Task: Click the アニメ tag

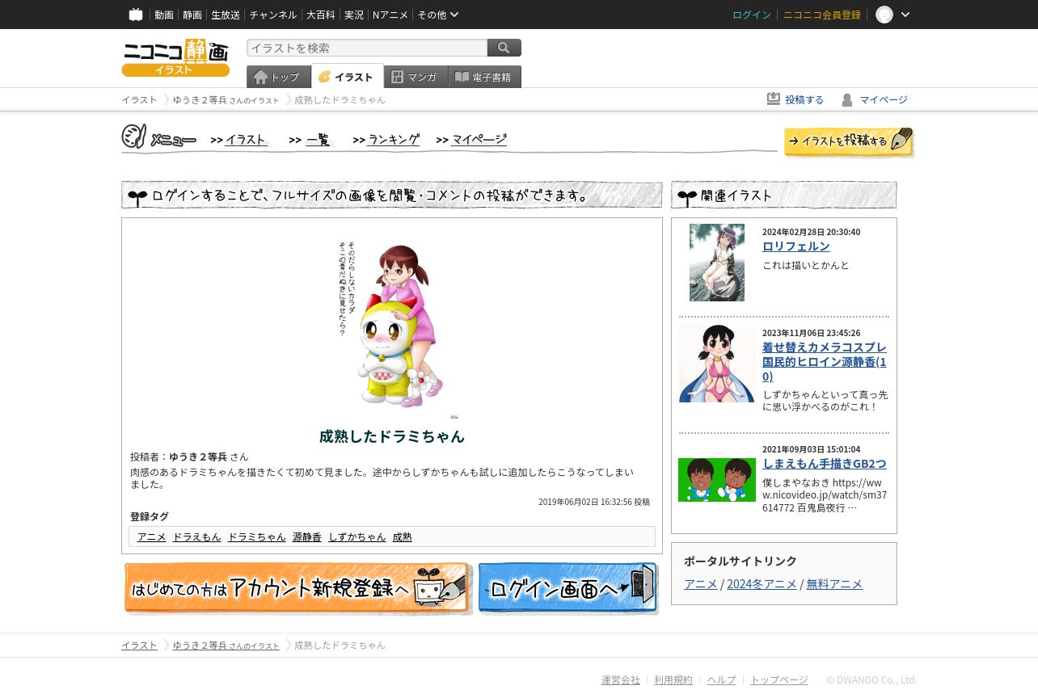Action: point(152,536)
